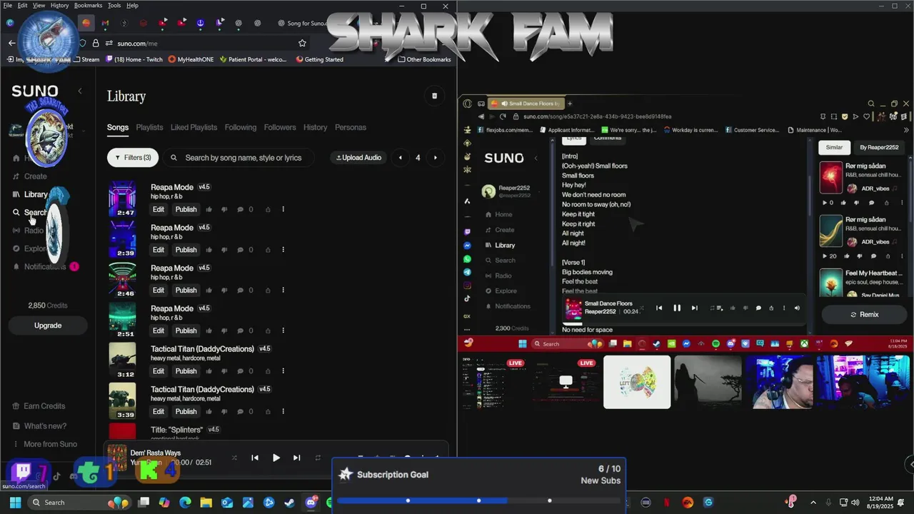
Task: Open more options for the 3:12 Tactical Titan song
Action: pyautogui.click(x=283, y=371)
